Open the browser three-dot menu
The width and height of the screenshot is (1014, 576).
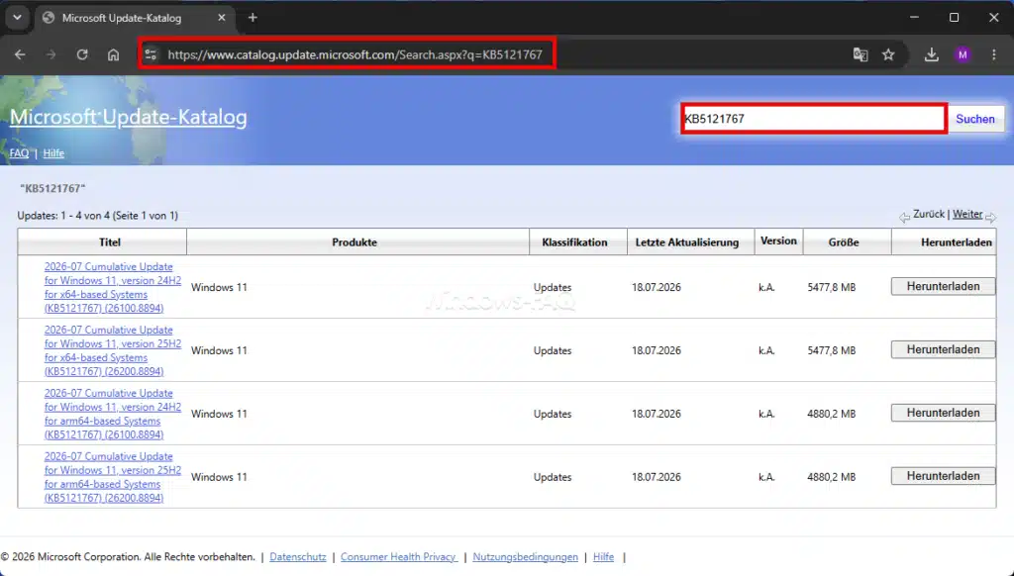tap(994, 55)
